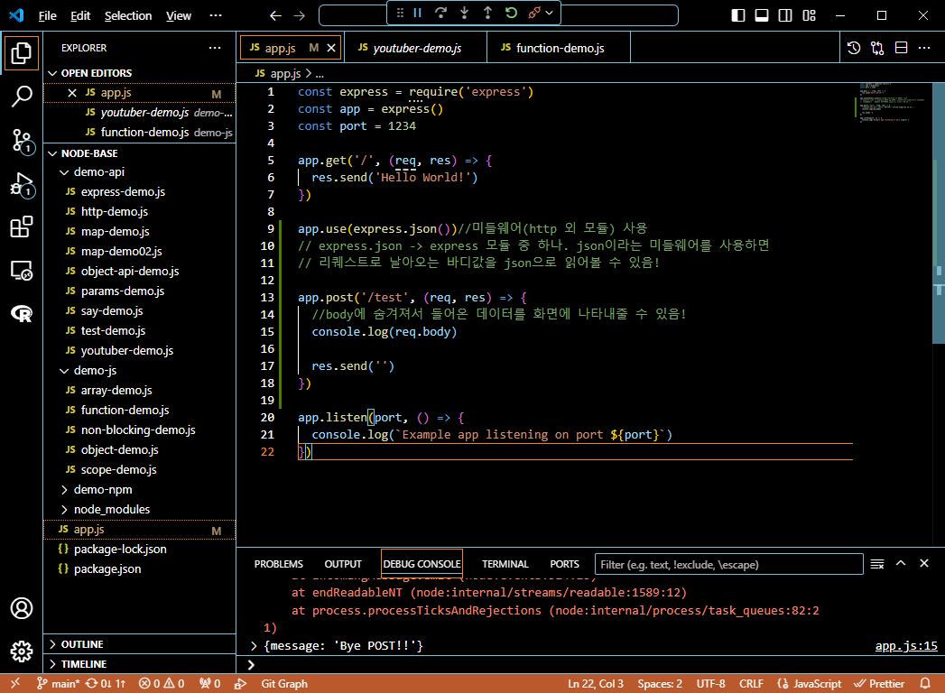This screenshot has height=693, width=945.
Task: Go forward in navigation history
Action: pyautogui.click(x=300, y=15)
